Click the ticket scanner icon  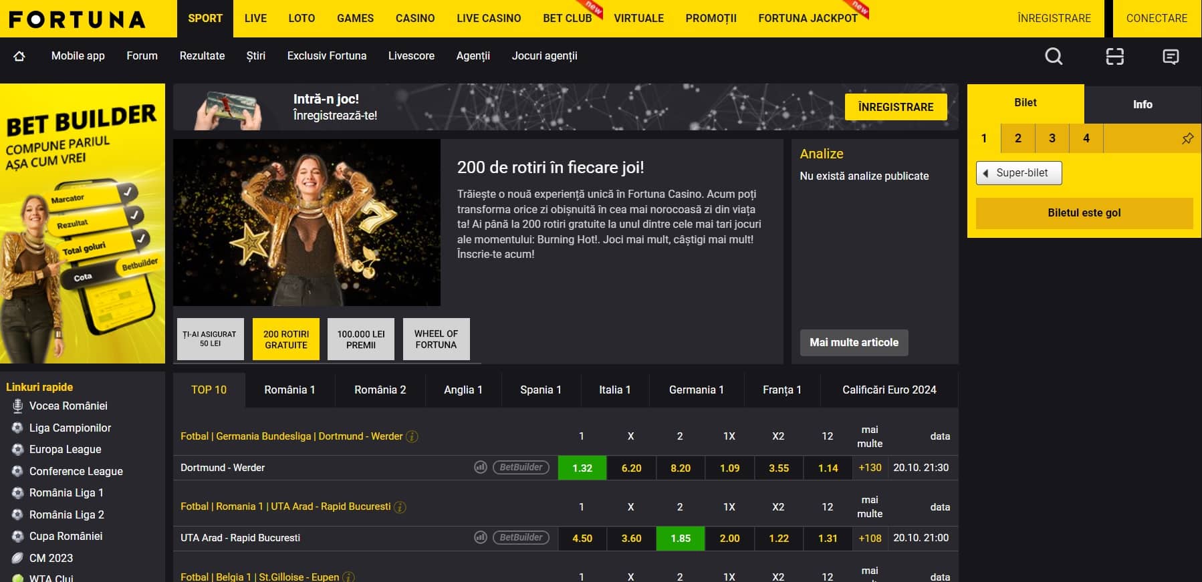click(x=1114, y=57)
